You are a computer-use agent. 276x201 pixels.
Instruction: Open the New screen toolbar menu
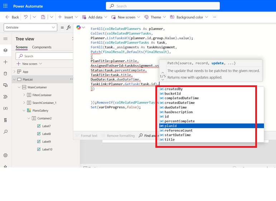tap(126, 17)
